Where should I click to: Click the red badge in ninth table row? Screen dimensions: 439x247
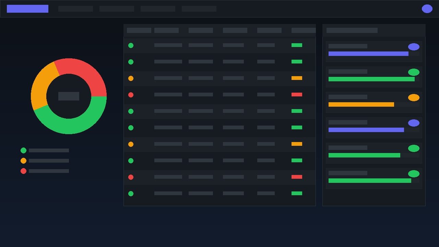click(297, 177)
